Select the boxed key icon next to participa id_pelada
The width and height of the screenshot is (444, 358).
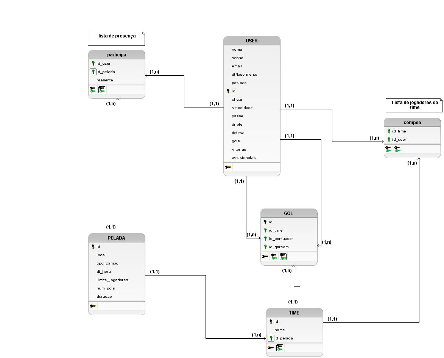(x=93, y=72)
